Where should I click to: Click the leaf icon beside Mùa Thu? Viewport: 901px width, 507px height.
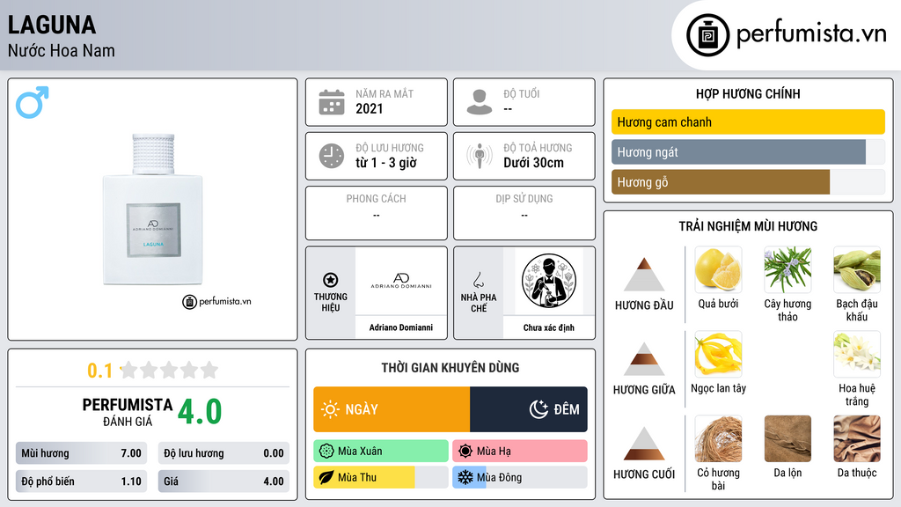(326, 478)
